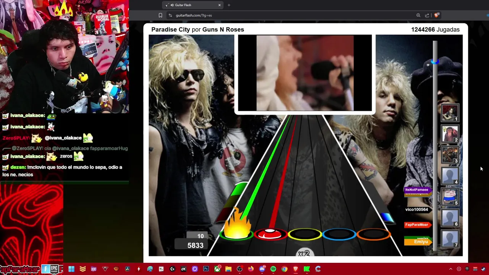The width and height of the screenshot is (489, 275).
Task: Click the Brave Shields icon in address bar
Action: (x=437, y=15)
